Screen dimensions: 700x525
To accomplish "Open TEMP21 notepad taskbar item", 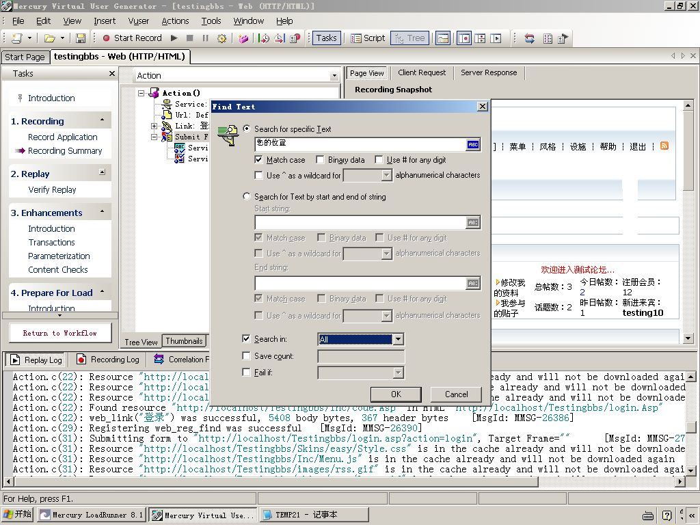I will [314, 515].
